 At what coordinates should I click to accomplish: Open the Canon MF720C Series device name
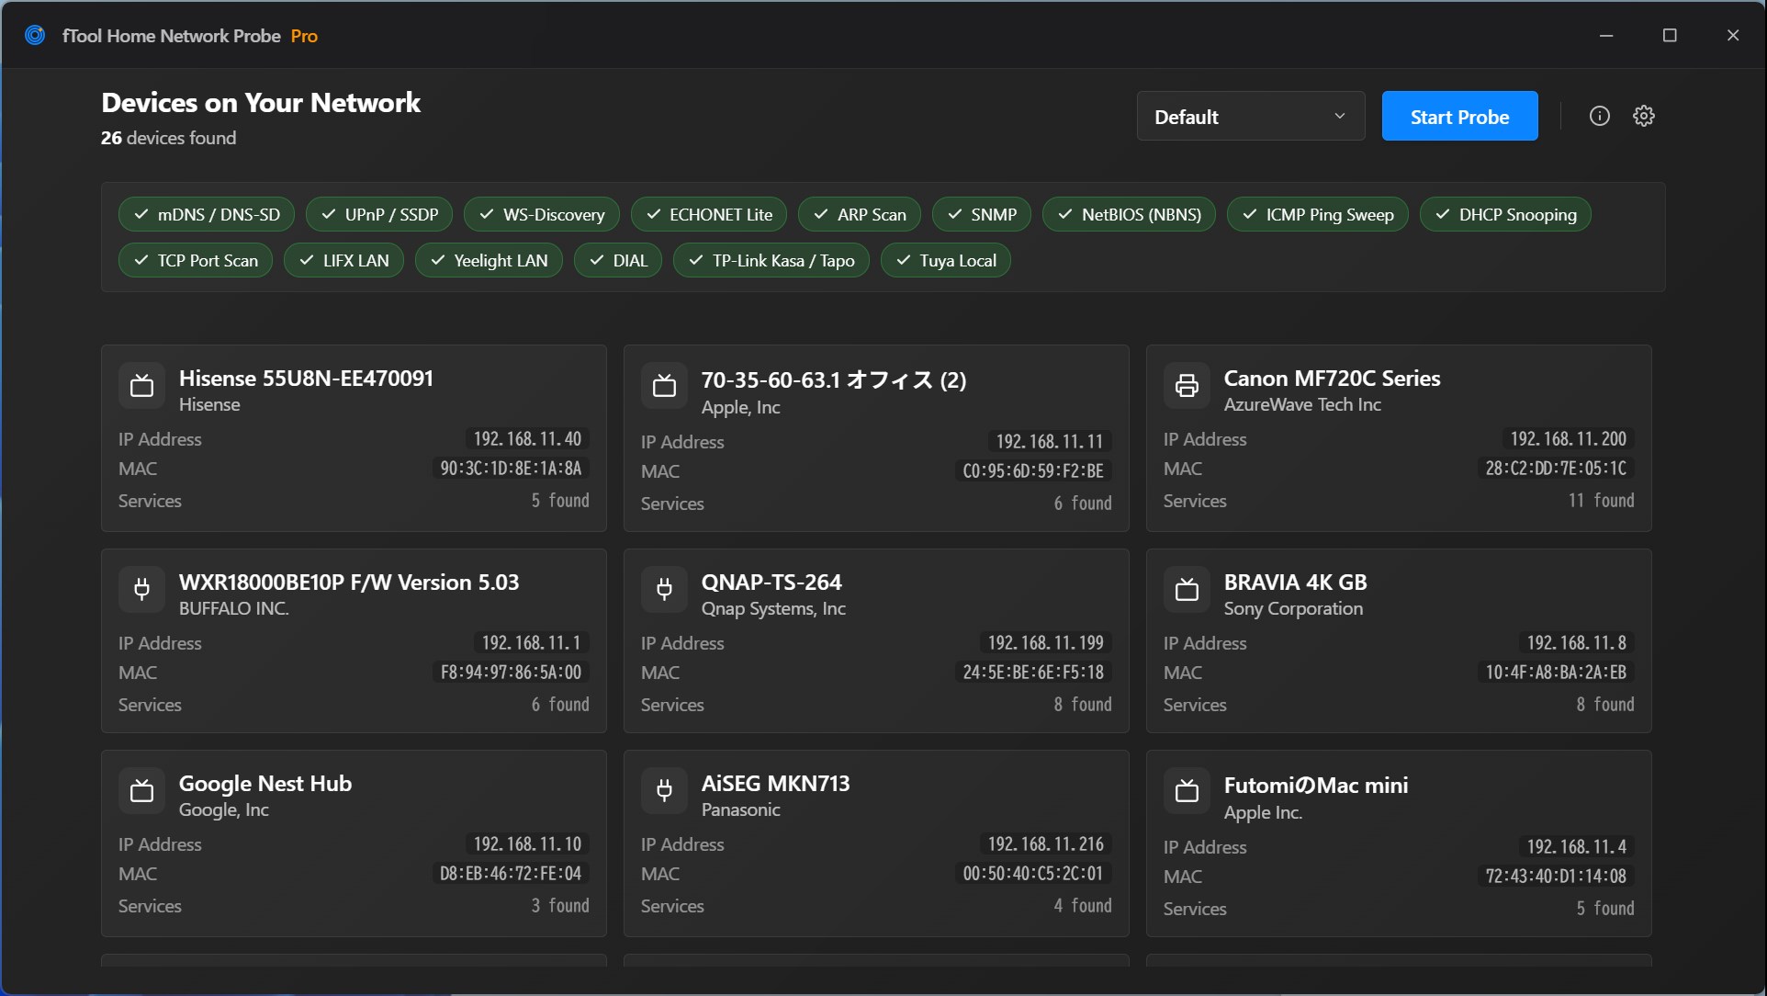pyautogui.click(x=1332, y=378)
